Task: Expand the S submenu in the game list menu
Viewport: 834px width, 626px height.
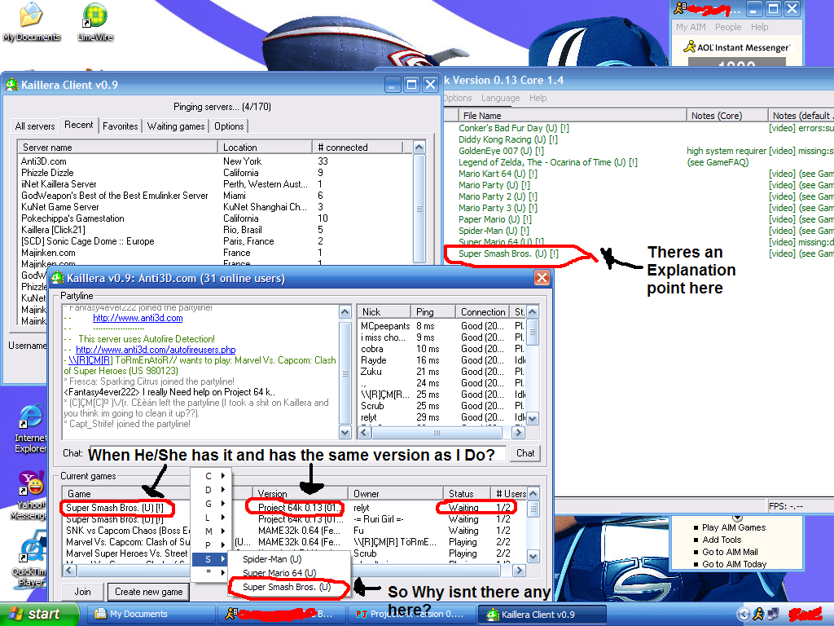Action: coord(209,559)
